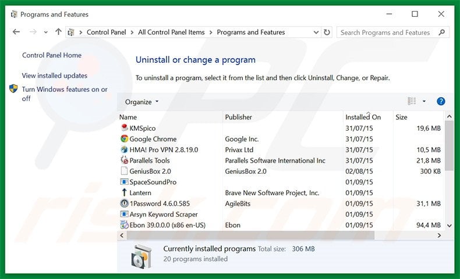Screen dimensions: 460x279
Task: Click the GeniusBox 2.0 blank page icon
Action: 125,171
